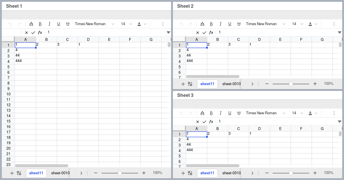Click the redo icon in Sheet 2
Screen dimensions: 344x180
click(x=190, y=24)
